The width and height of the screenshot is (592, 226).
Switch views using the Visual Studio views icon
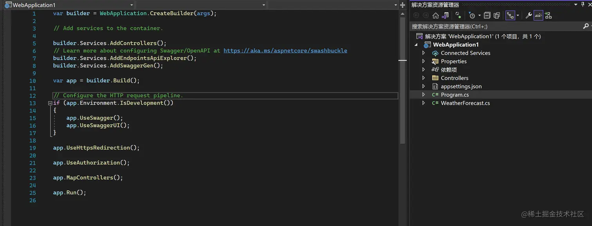pos(445,16)
